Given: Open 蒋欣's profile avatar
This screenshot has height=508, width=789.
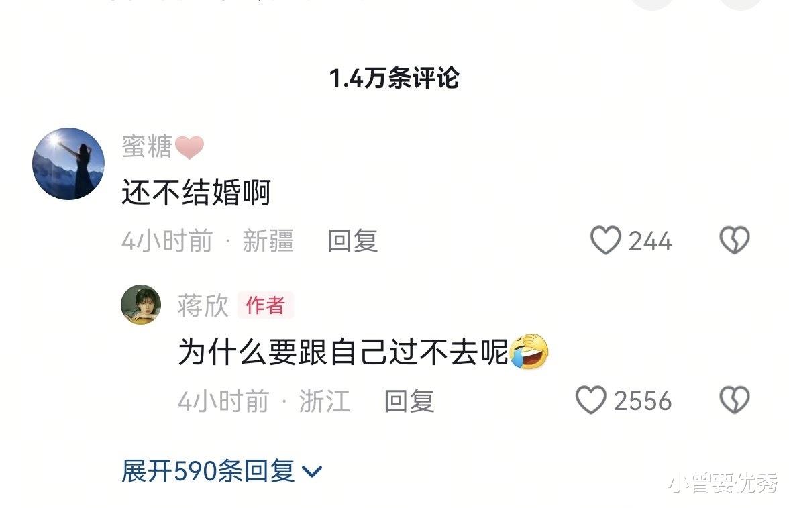Looking at the screenshot, I should (141, 305).
